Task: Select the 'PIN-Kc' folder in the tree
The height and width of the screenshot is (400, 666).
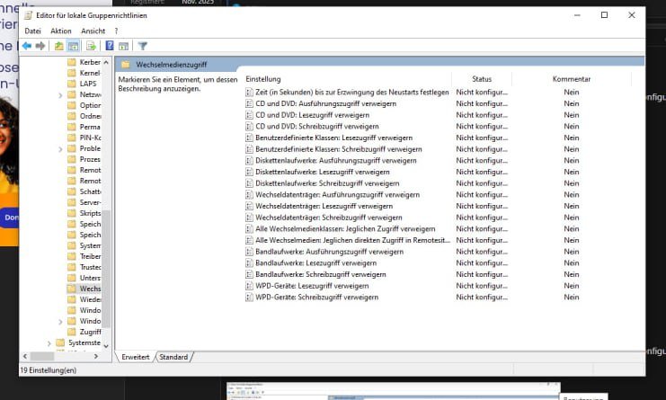Action: pyautogui.click(x=90, y=138)
